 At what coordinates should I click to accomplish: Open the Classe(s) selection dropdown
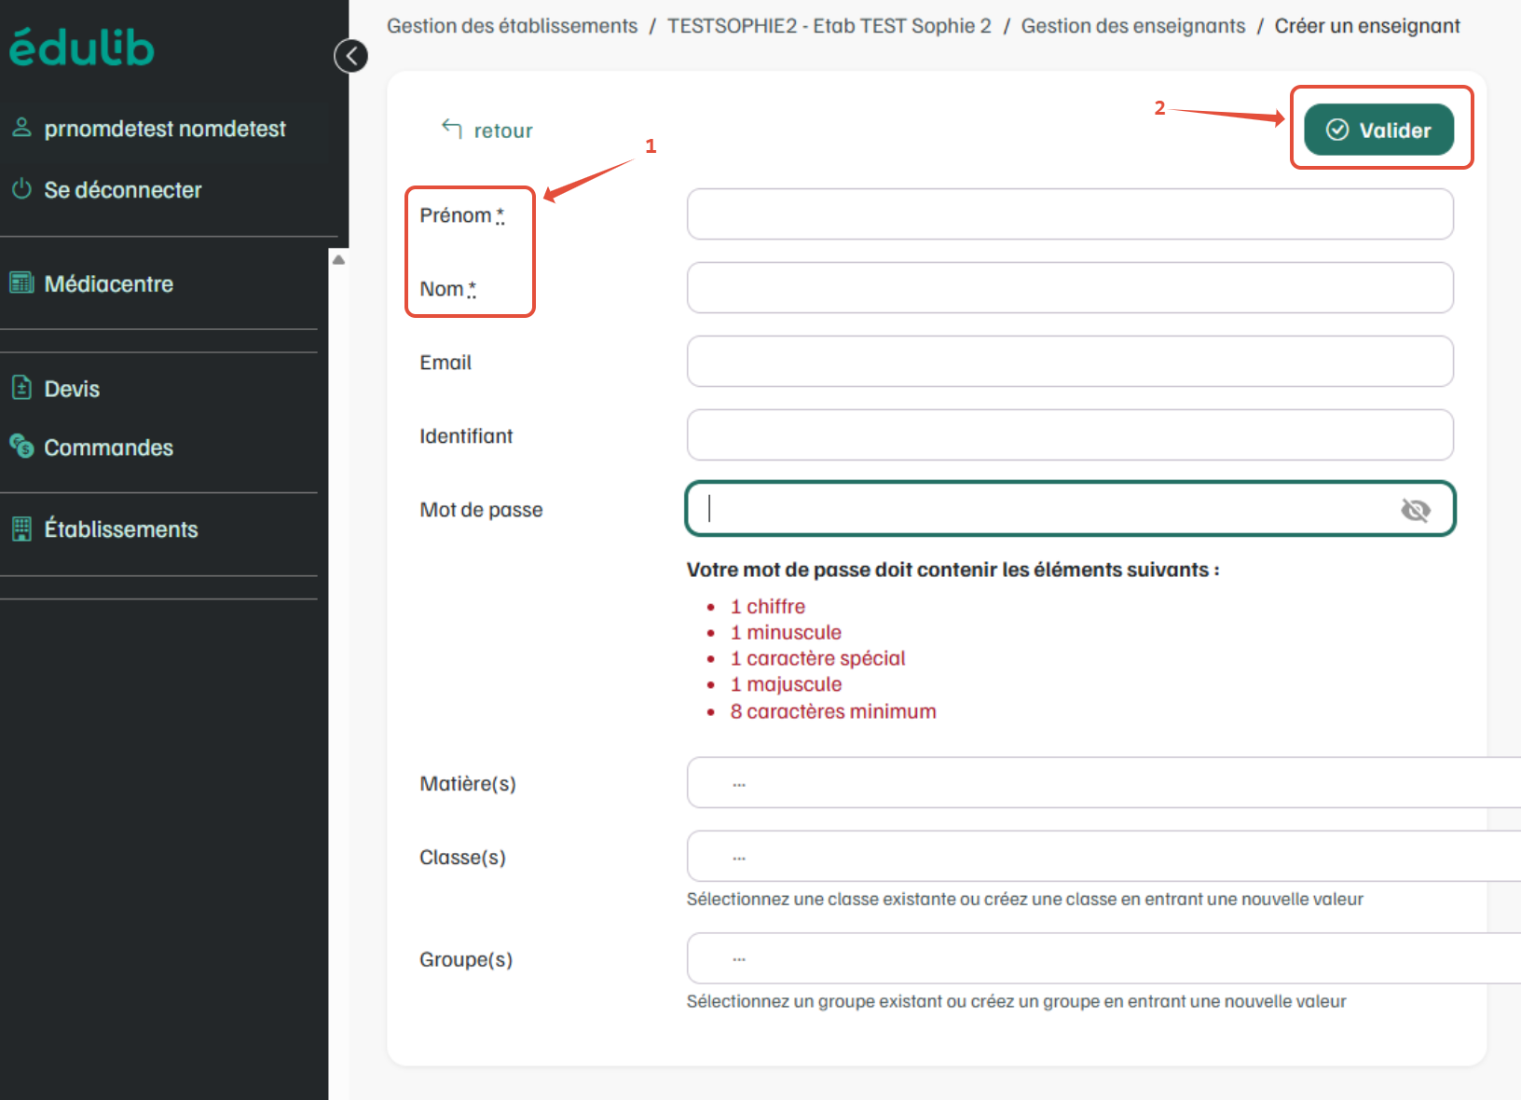[x=1103, y=856]
